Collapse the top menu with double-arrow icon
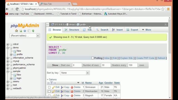The image size is (178, 100). click(165, 25)
